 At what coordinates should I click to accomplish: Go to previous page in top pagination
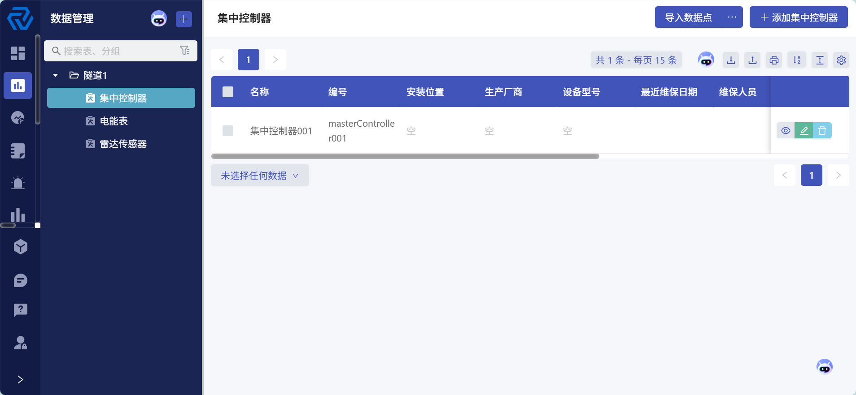pyautogui.click(x=222, y=60)
